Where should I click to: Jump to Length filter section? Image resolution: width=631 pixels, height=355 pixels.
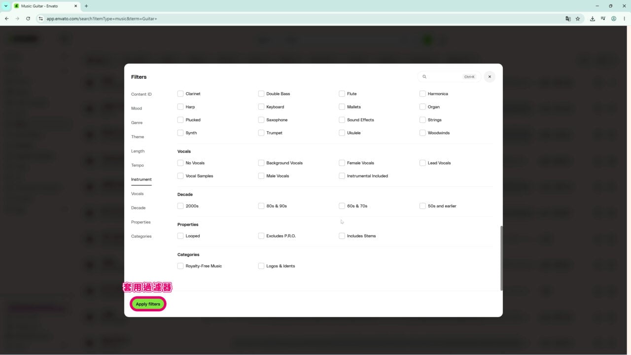click(138, 151)
